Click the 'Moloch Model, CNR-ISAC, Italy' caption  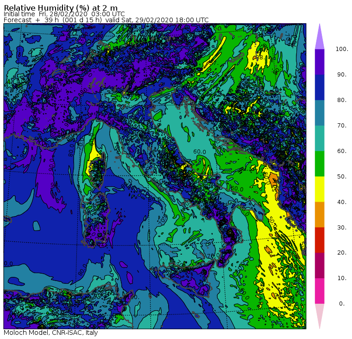[x=51, y=333]
